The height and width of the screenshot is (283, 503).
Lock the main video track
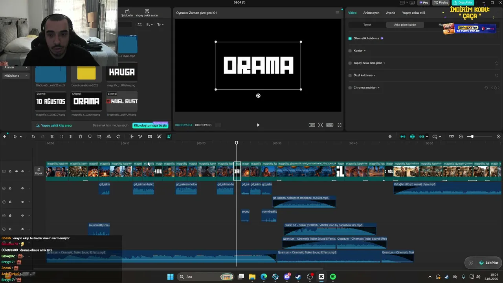[10, 171]
